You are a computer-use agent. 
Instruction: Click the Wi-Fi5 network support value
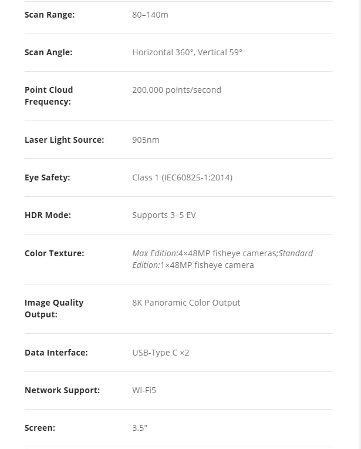coord(144,390)
